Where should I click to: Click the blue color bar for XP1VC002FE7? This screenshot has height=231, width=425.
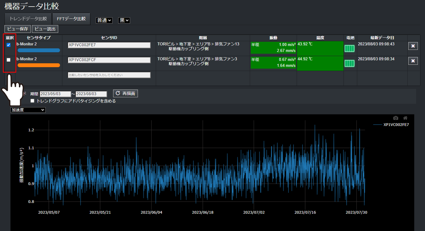pyautogui.click(x=39, y=50)
